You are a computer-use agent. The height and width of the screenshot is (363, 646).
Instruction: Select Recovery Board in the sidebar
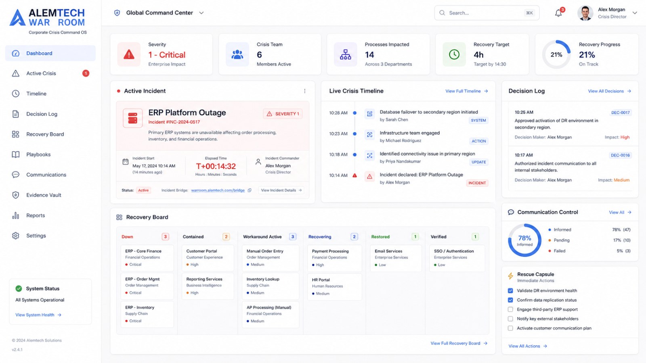pyautogui.click(x=50, y=134)
